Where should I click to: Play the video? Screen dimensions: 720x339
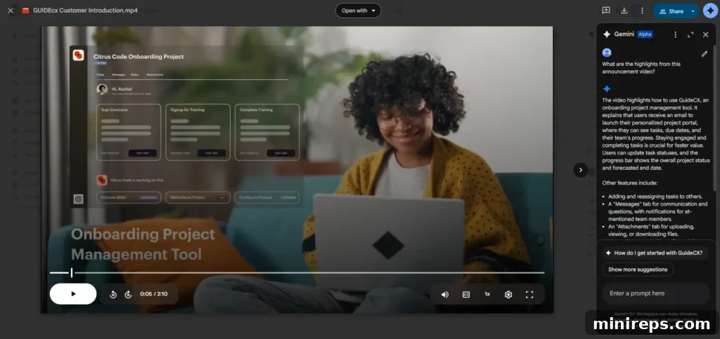[x=73, y=294]
